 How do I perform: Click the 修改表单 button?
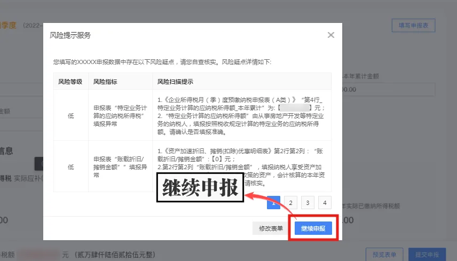tap(271, 228)
